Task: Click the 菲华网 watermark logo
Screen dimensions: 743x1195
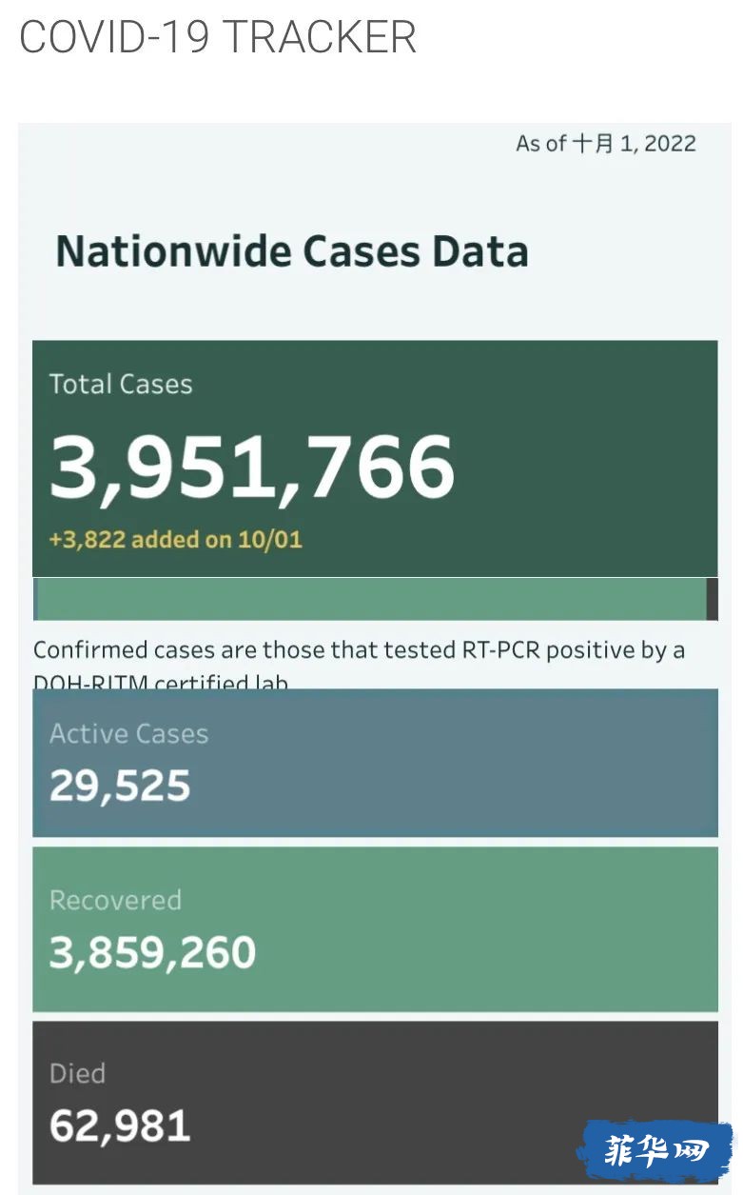Action: click(x=655, y=1150)
